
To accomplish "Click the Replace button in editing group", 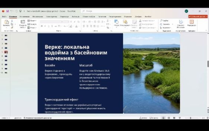I will coord(166,24).
